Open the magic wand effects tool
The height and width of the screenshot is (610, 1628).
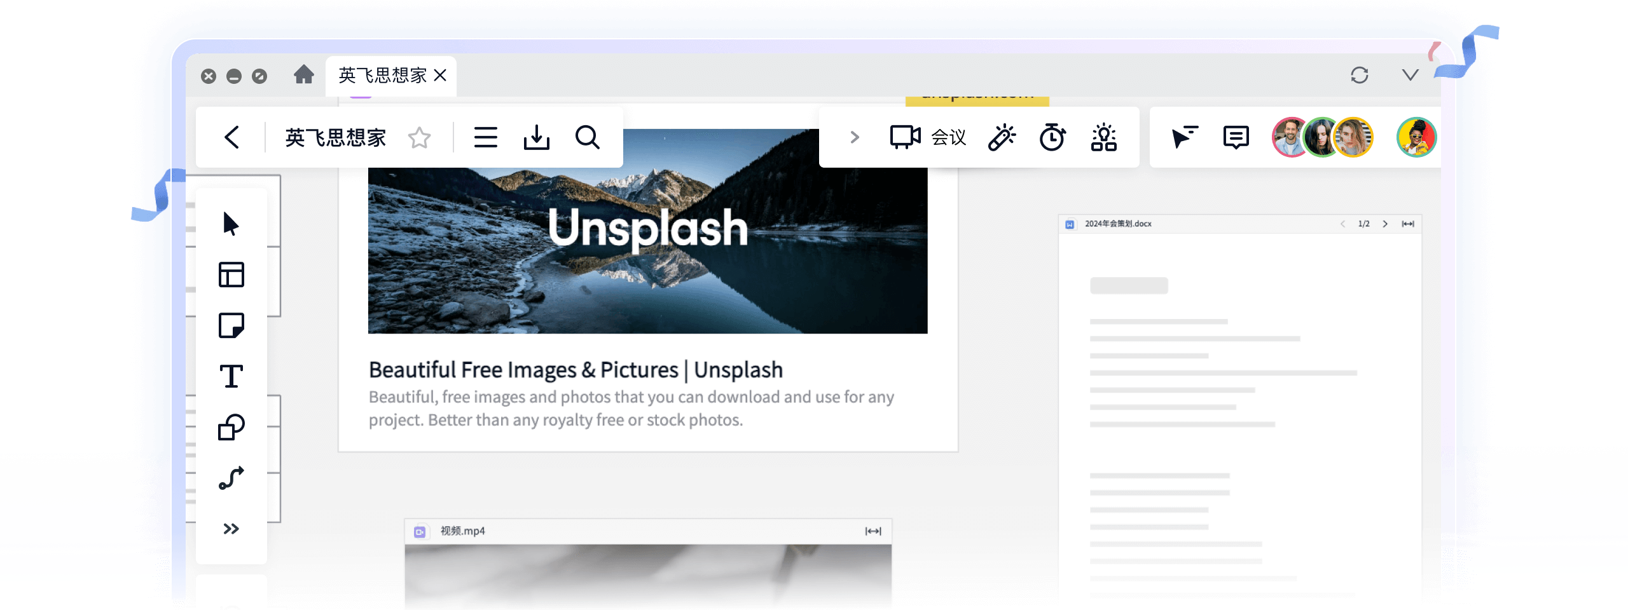click(1002, 137)
